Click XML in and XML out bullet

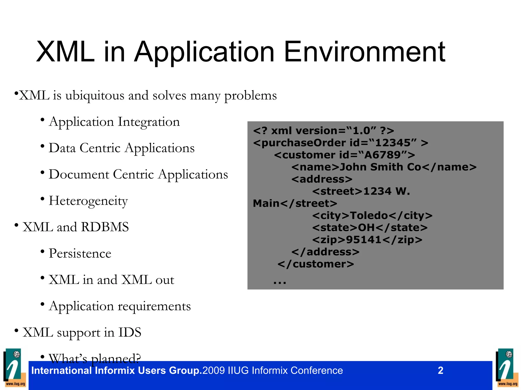click(111, 280)
